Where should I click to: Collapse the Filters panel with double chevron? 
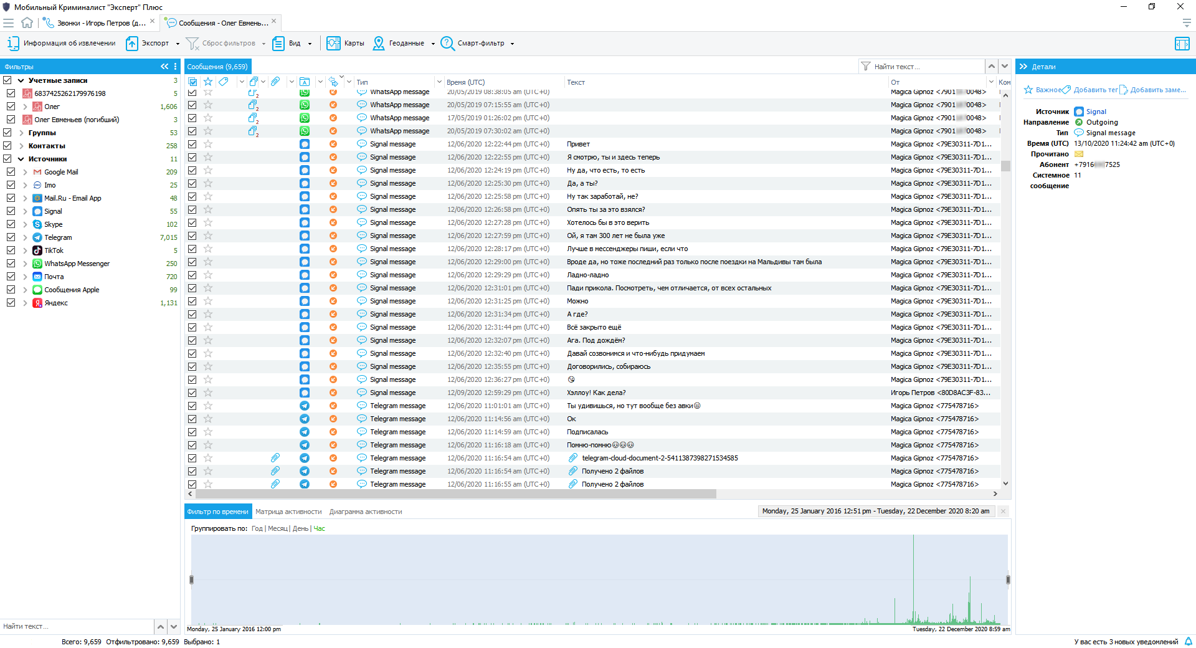[164, 66]
